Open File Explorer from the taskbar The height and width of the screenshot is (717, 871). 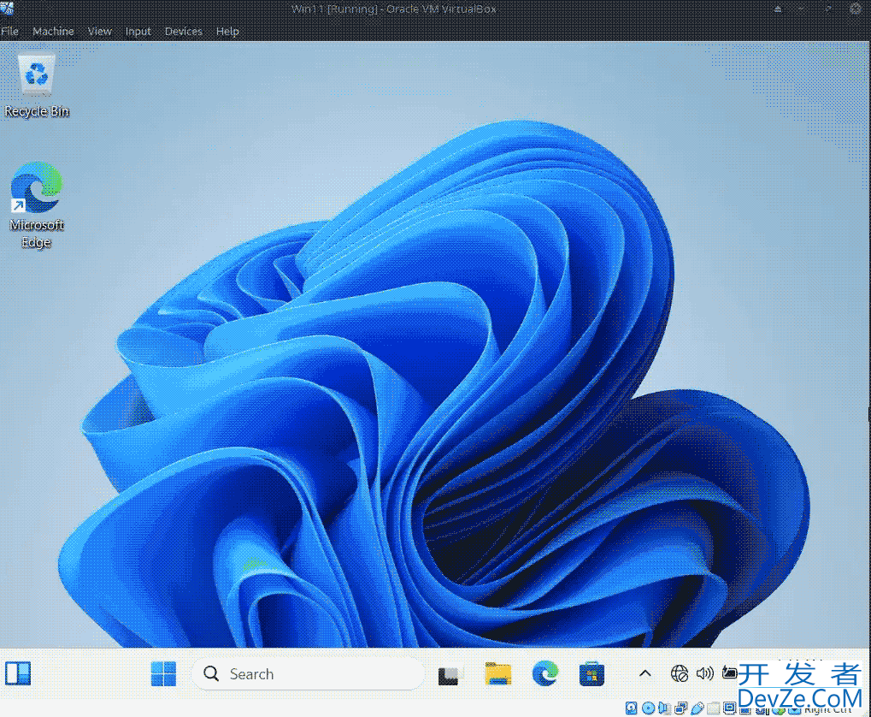point(497,673)
